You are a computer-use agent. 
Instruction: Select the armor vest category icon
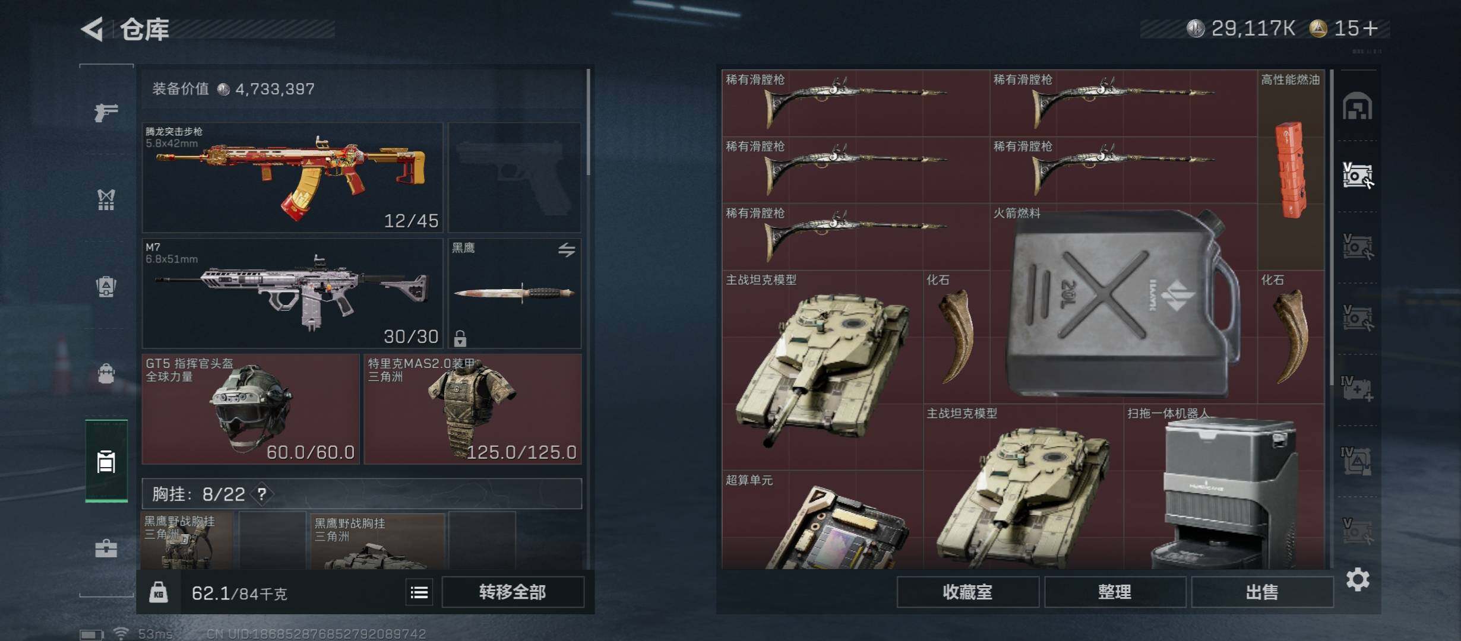[x=106, y=199]
